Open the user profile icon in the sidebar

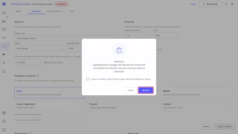[x=4, y=130]
